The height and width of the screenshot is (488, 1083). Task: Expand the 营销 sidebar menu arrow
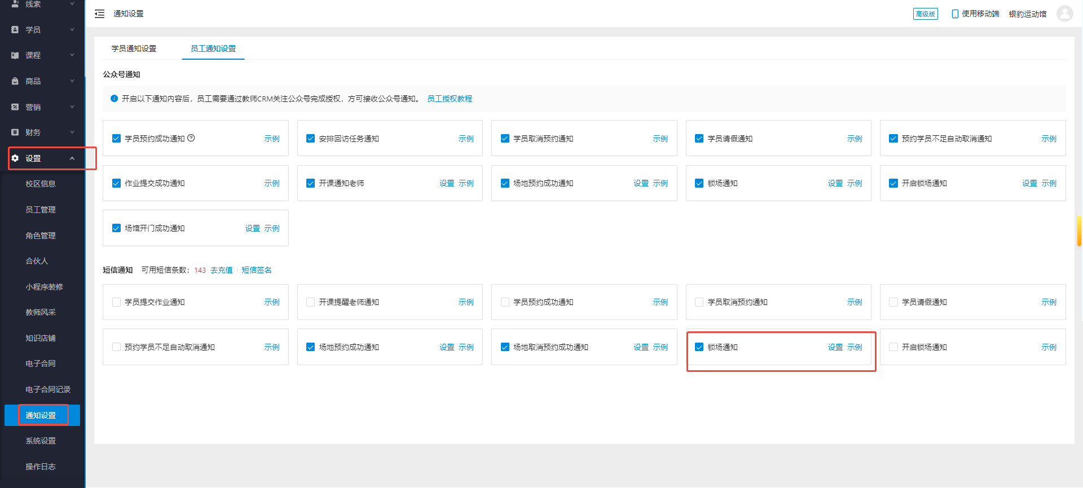[72, 107]
